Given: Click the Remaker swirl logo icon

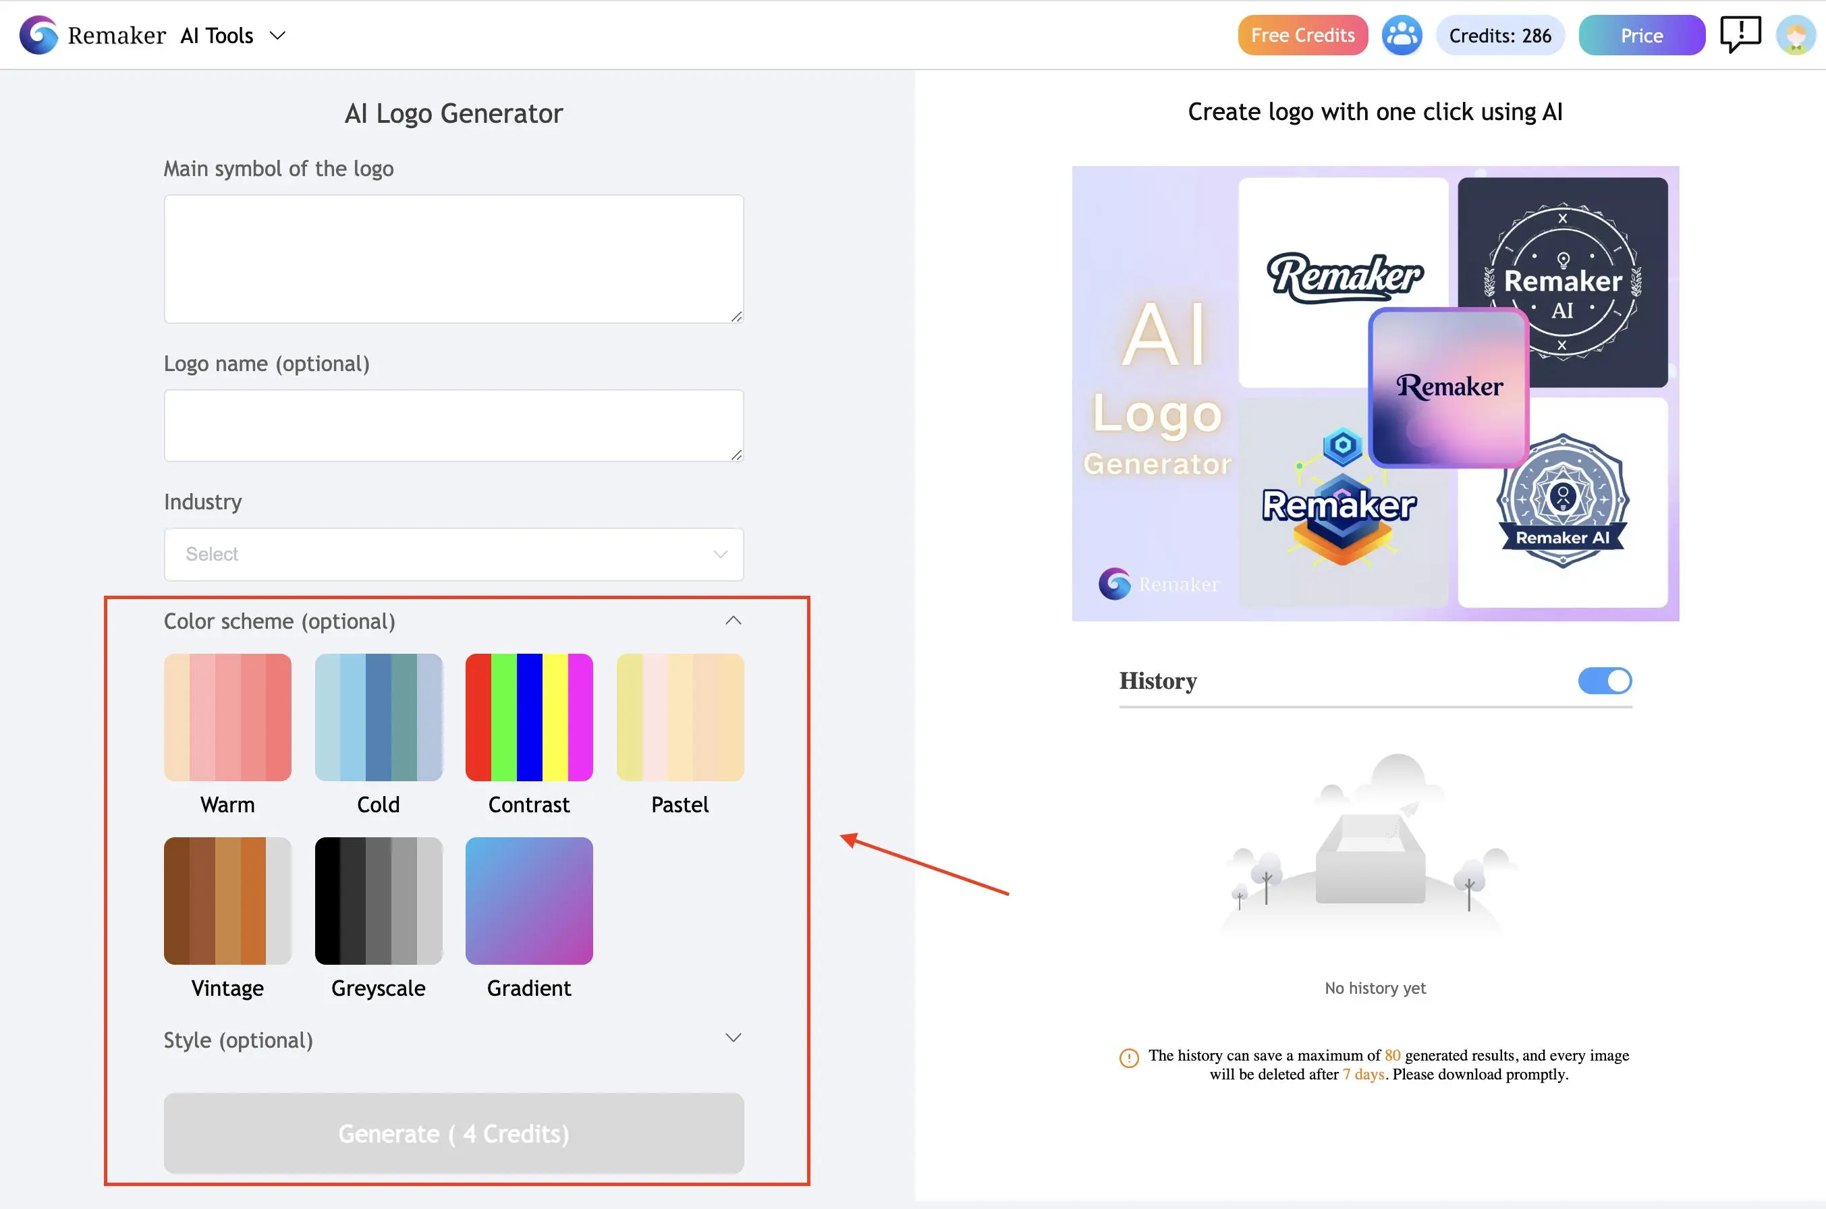Looking at the screenshot, I should tap(38, 36).
